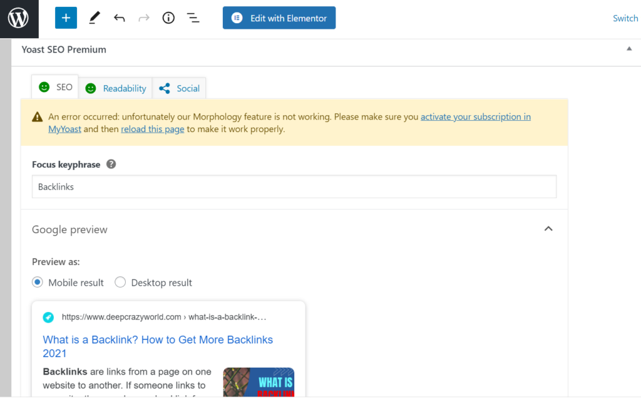The image size is (641, 399).
Task: Click the reload this page link
Action: coord(153,129)
